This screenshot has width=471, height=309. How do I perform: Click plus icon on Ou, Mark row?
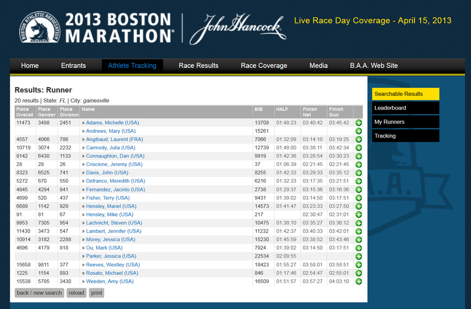click(x=358, y=248)
